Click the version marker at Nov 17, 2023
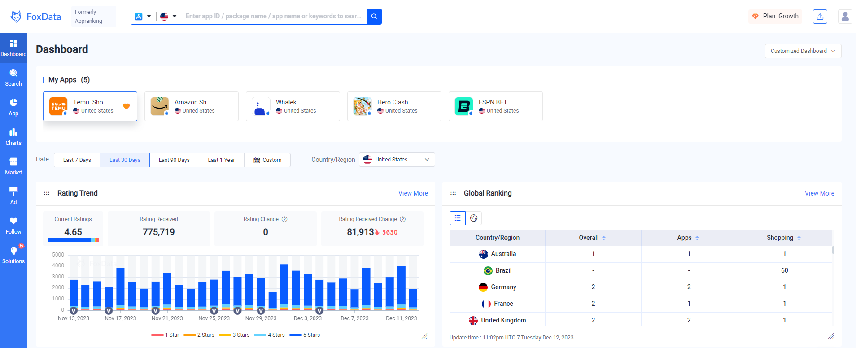The width and height of the screenshot is (856, 348). 109,310
